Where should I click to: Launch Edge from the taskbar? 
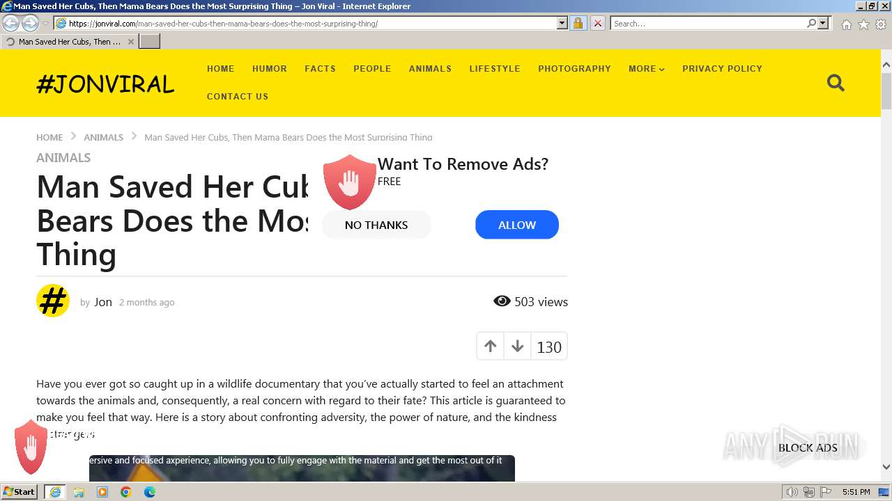[x=150, y=492]
